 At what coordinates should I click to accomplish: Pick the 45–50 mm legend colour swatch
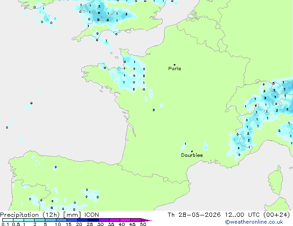click(136, 220)
